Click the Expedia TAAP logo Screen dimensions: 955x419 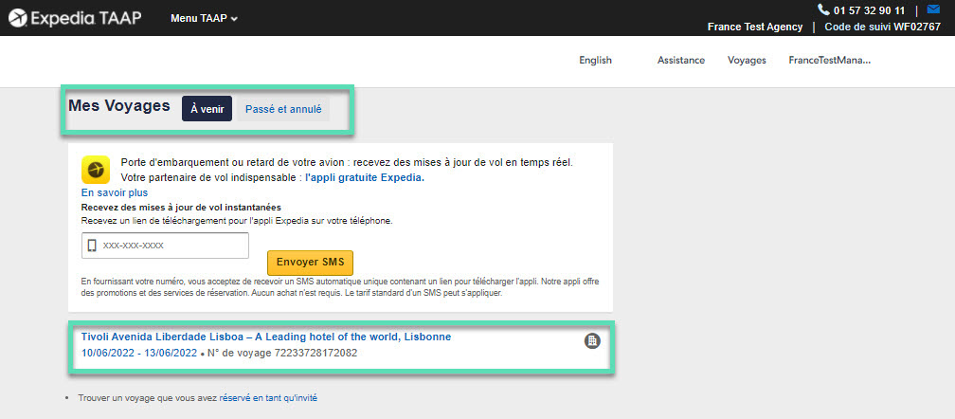pyautogui.click(x=75, y=18)
